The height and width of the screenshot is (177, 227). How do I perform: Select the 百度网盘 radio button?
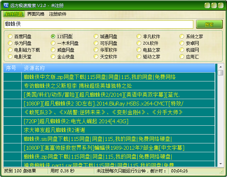click(10, 36)
